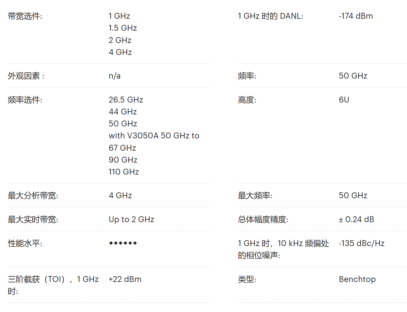
Task: Click the 110 GHz frequency option
Action: (x=124, y=172)
